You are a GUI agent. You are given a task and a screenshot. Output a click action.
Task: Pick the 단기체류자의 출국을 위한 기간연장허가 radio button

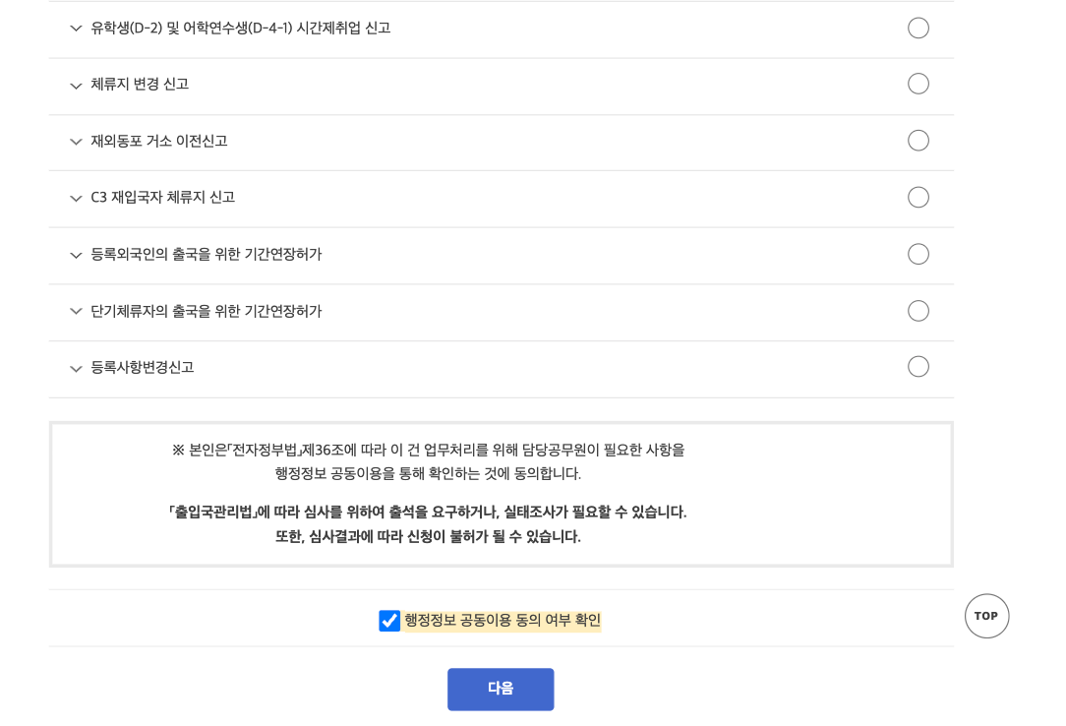(x=918, y=311)
